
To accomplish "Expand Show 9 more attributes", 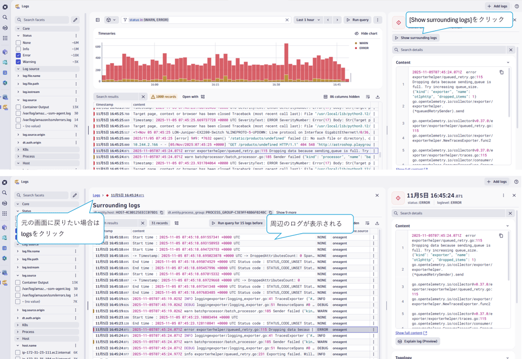I will click(x=286, y=212).
